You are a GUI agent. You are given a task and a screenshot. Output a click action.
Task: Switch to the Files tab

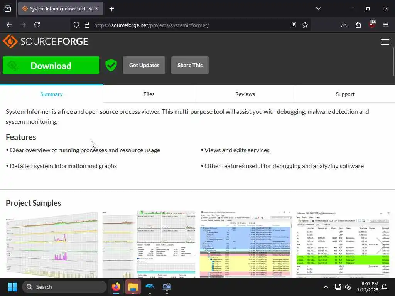[x=149, y=94]
